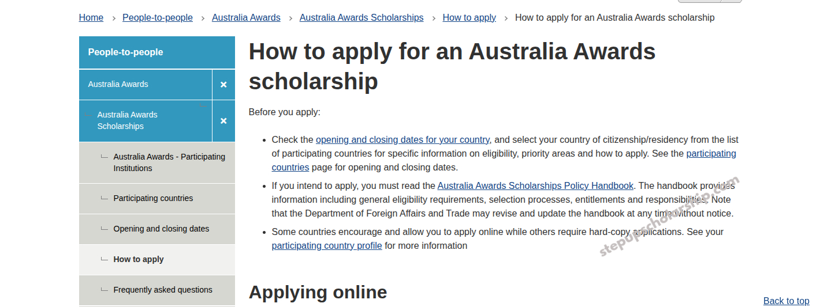
Task: Select How to apply sidebar item
Action: [139, 259]
